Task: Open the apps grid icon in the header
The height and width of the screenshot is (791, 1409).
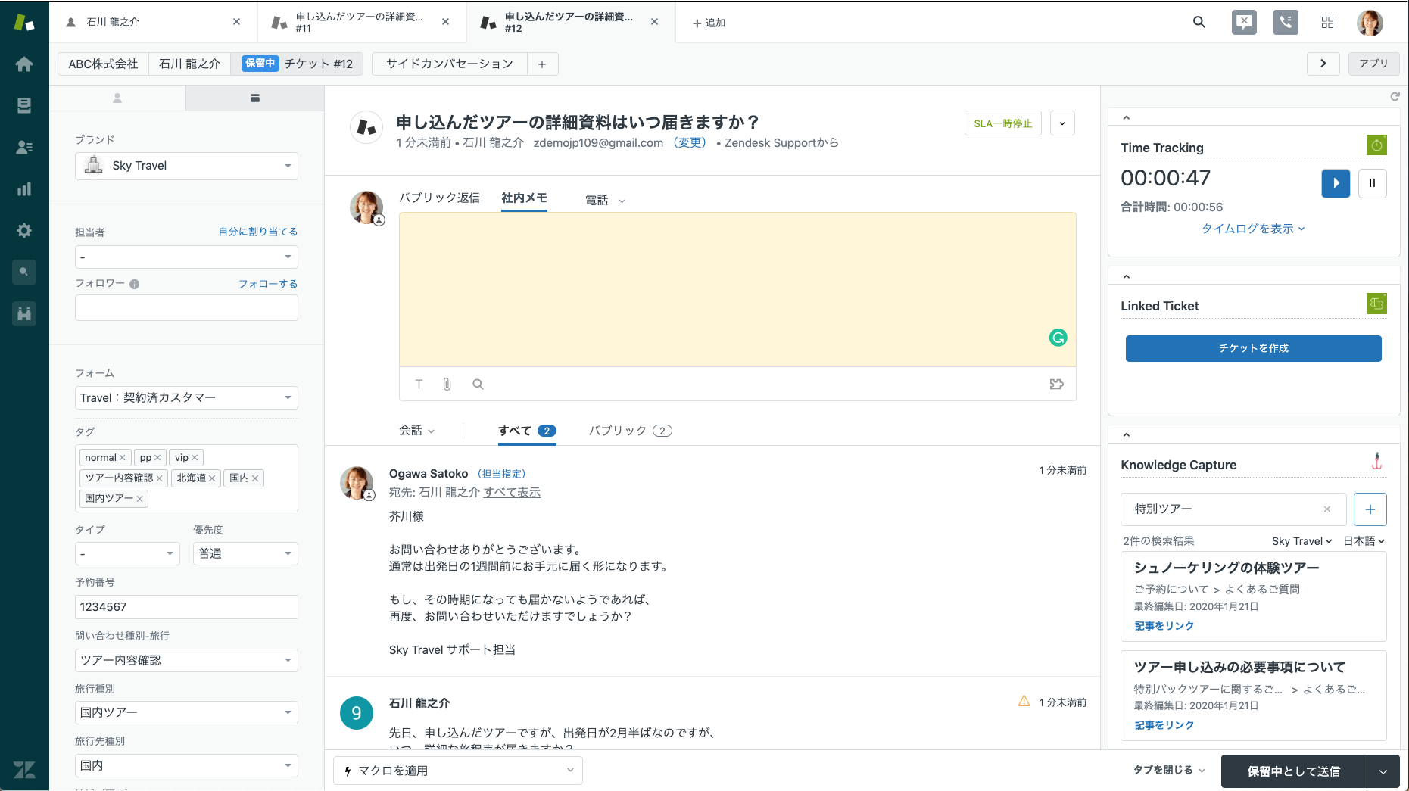Action: pyautogui.click(x=1327, y=22)
